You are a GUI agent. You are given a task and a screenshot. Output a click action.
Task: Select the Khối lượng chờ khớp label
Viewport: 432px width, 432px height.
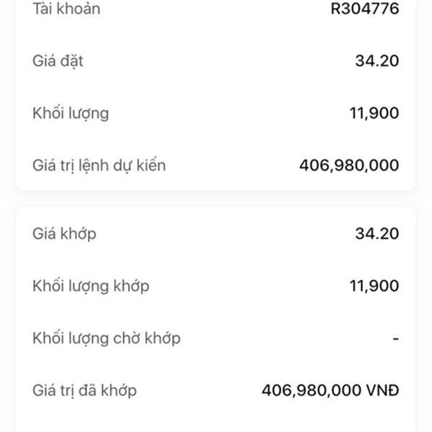[x=107, y=338]
